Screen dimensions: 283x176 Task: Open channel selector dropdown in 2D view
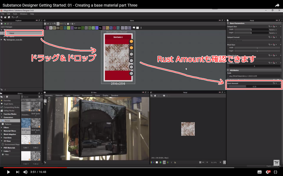tap(154, 162)
